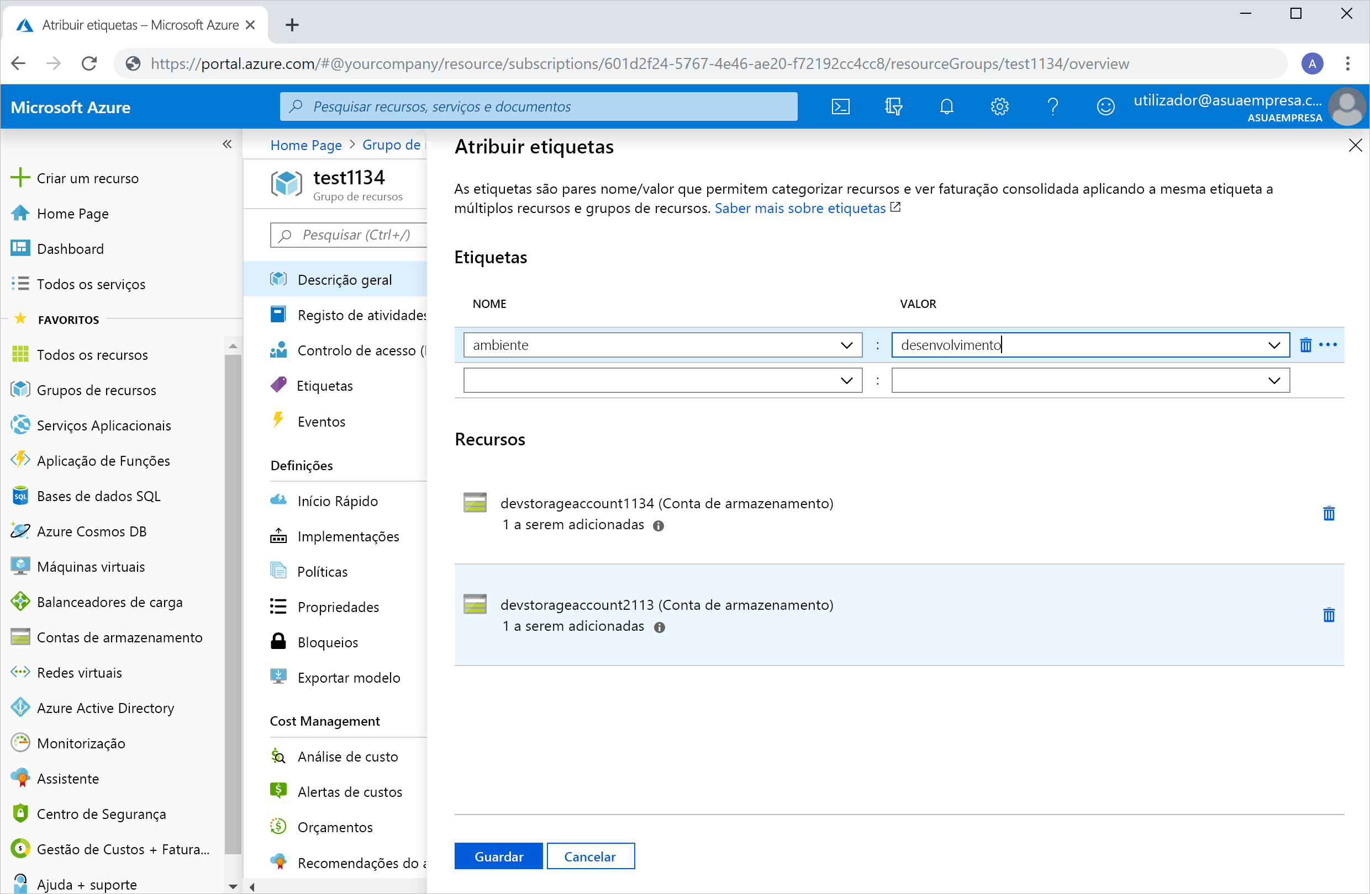Click the Políticas icon in Definições
Screen dimensions: 1370x894
[x=280, y=571]
